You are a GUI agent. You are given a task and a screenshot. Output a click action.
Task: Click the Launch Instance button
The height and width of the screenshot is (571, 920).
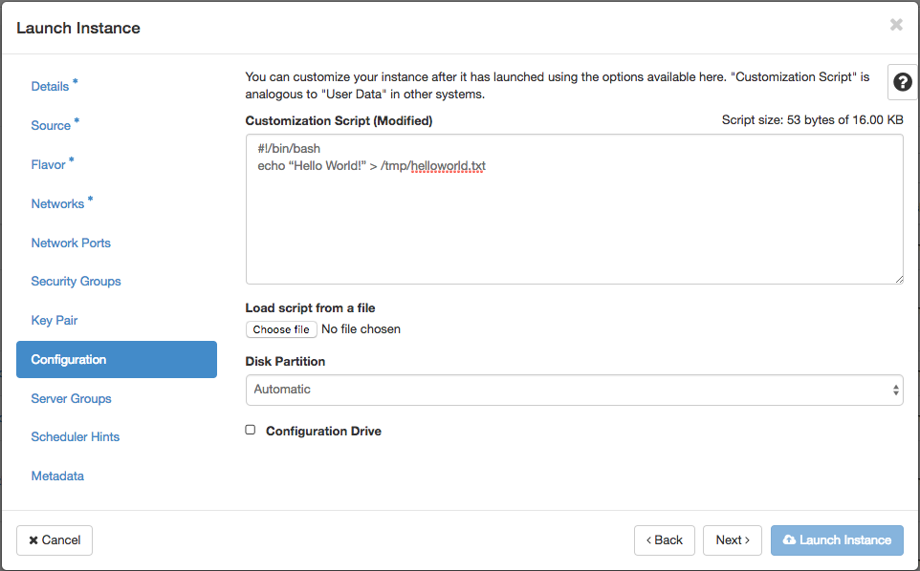click(837, 540)
